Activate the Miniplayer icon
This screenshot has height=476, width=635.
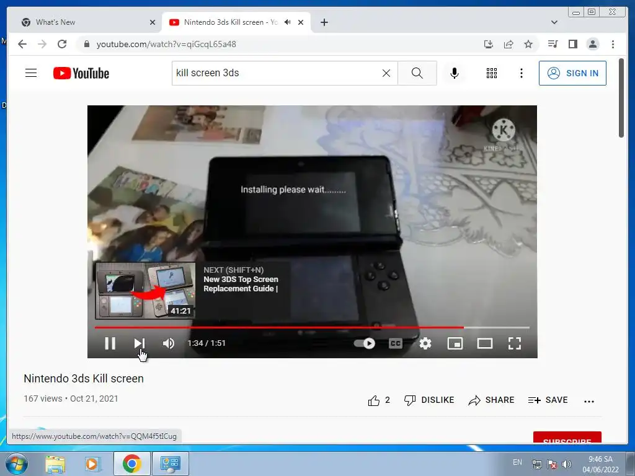455,343
